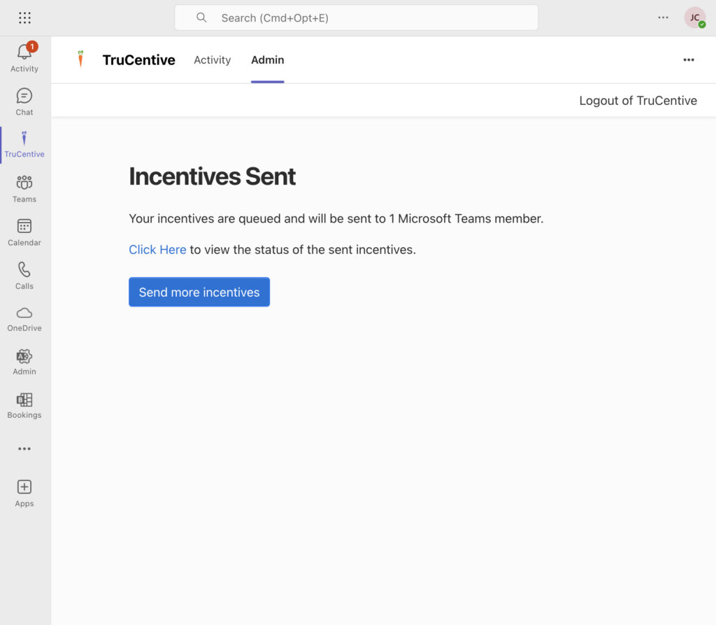Click the Send more incentives button

tap(199, 292)
